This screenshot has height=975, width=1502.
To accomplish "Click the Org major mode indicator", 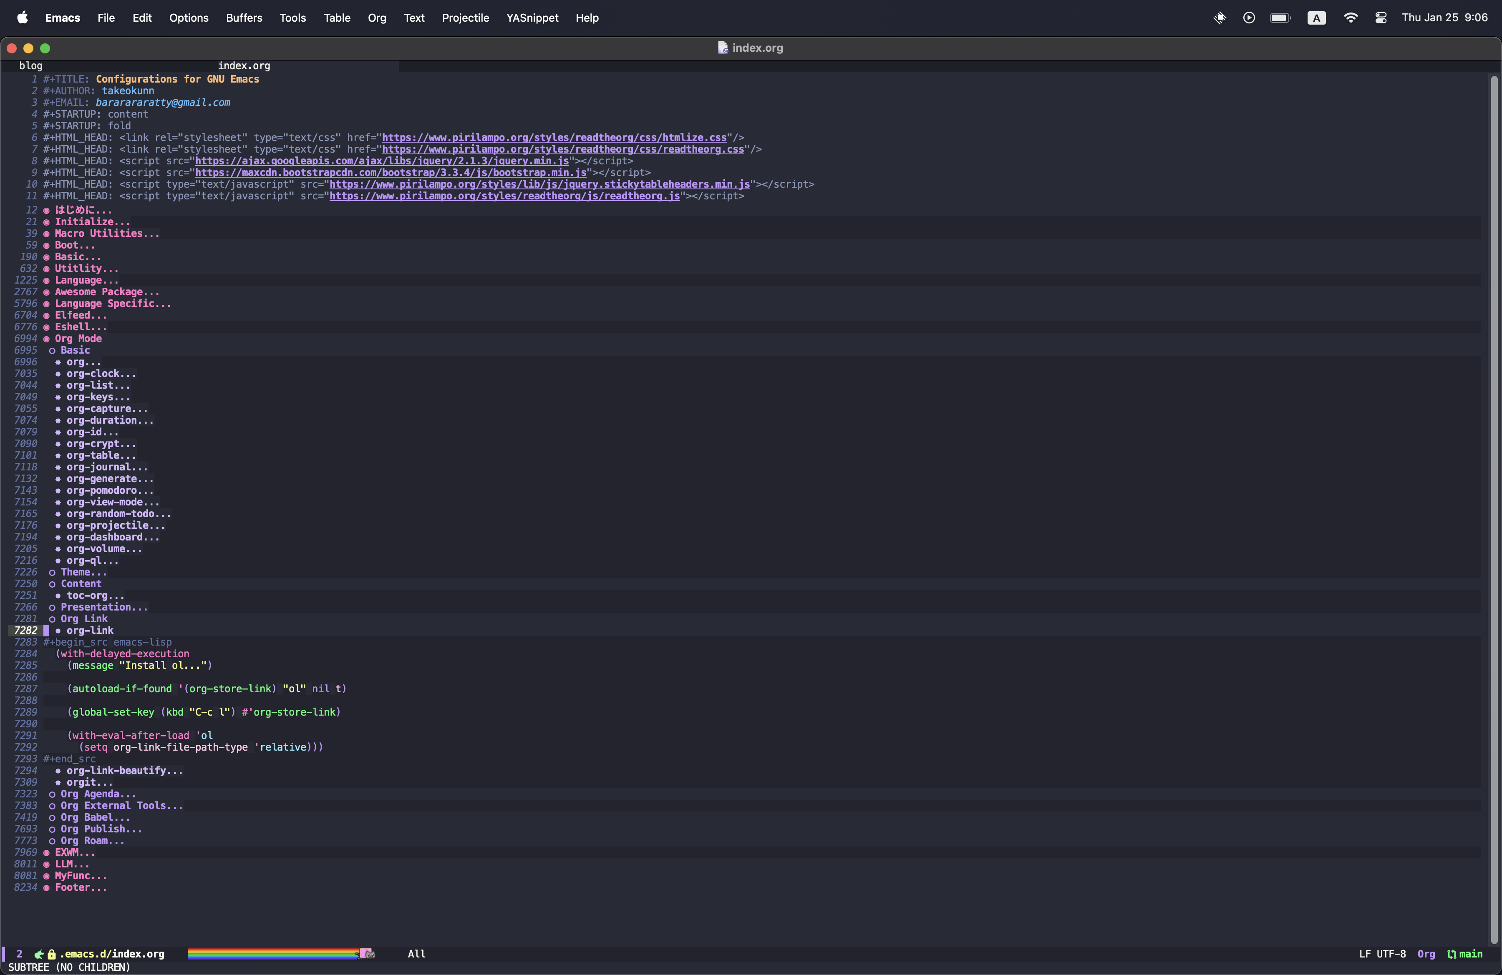I will tap(1426, 954).
